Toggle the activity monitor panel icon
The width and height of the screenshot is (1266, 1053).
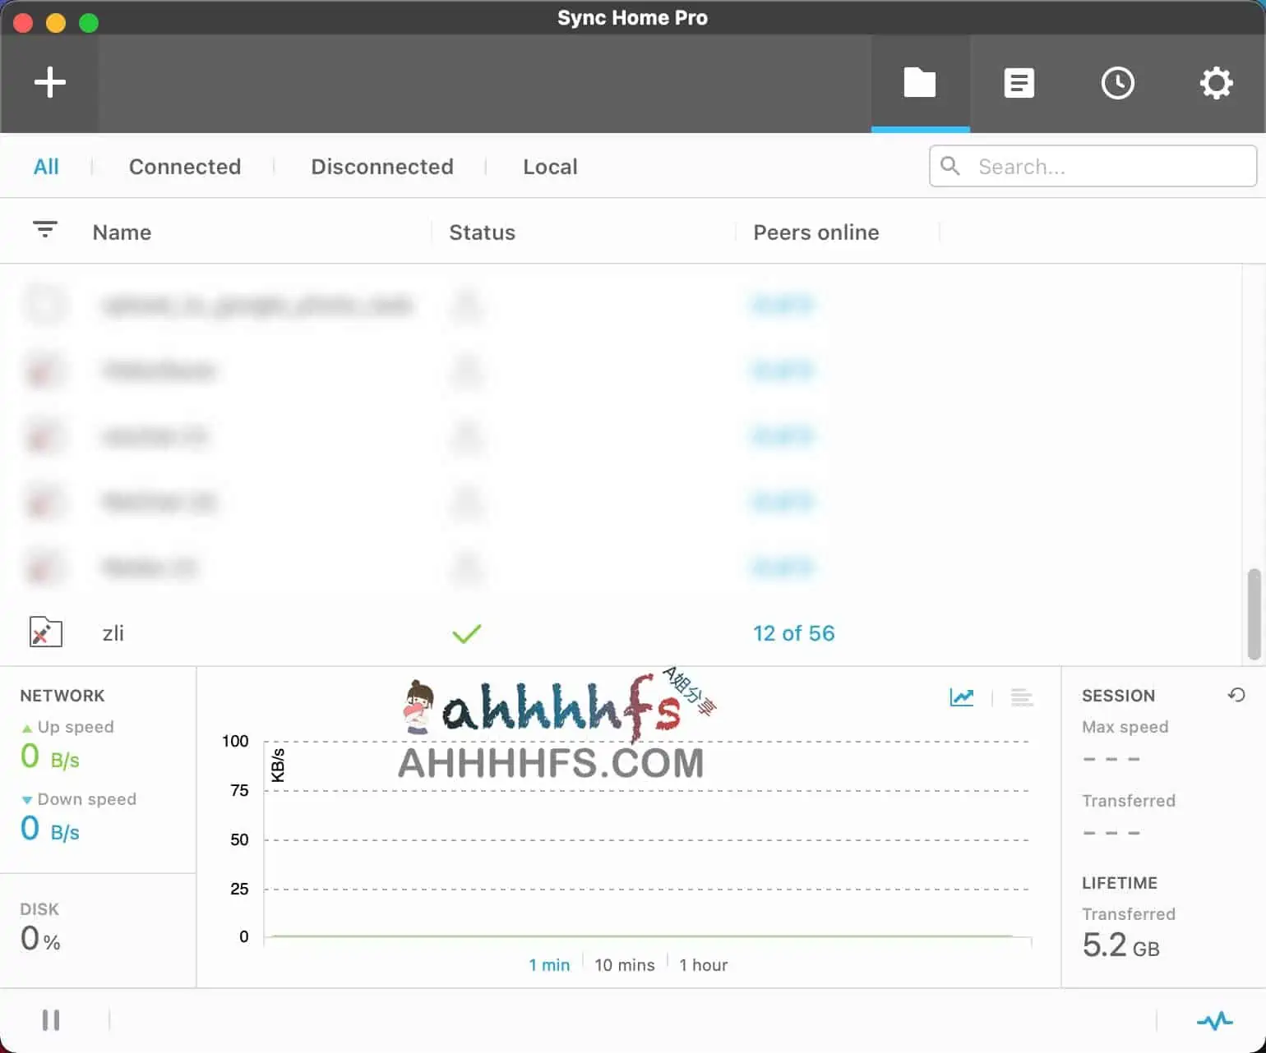pyautogui.click(x=1214, y=1020)
